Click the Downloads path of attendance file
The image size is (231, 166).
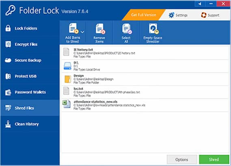(x=109, y=105)
